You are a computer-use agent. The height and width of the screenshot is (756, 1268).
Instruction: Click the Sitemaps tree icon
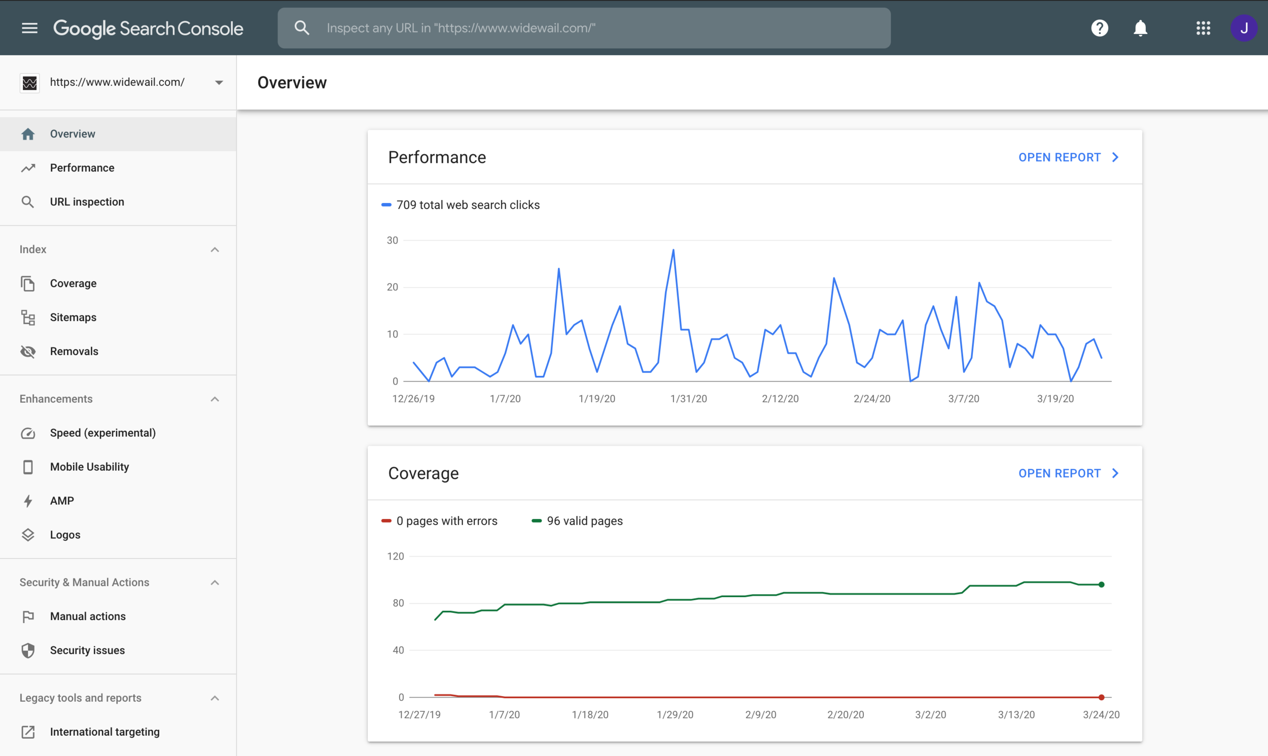(28, 318)
